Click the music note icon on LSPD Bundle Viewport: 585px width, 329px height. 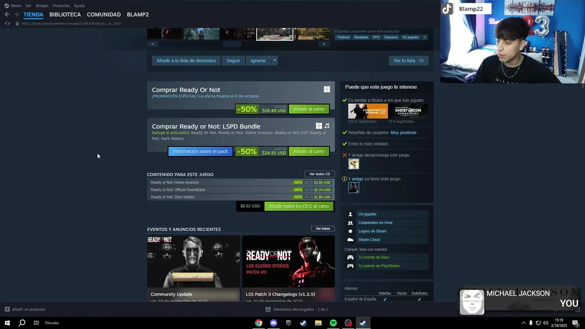tap(327, 126)
